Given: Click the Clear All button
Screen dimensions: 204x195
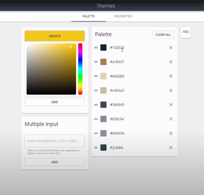Looking at the screenshot, I should (x=163, y=34).
